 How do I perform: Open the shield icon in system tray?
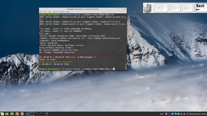click(166, 114)
